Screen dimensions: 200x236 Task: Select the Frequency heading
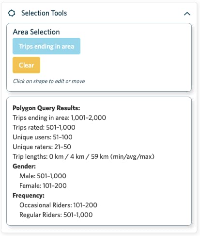pos(29,195)
